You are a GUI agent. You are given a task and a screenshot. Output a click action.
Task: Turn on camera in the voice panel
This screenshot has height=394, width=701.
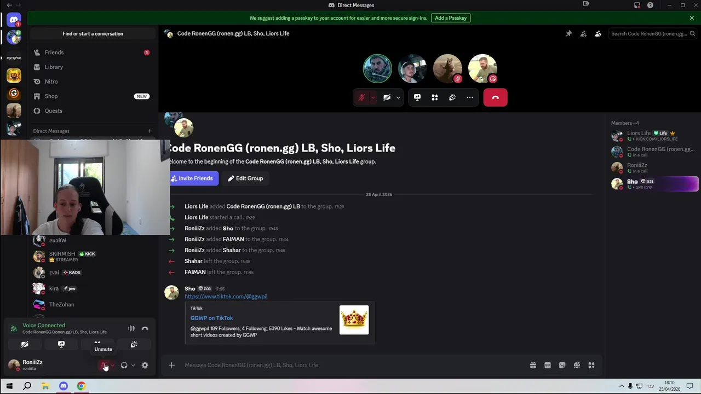(x=25, y=344)
